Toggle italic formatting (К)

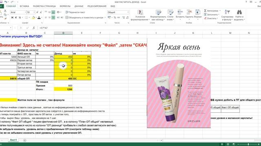16,17
